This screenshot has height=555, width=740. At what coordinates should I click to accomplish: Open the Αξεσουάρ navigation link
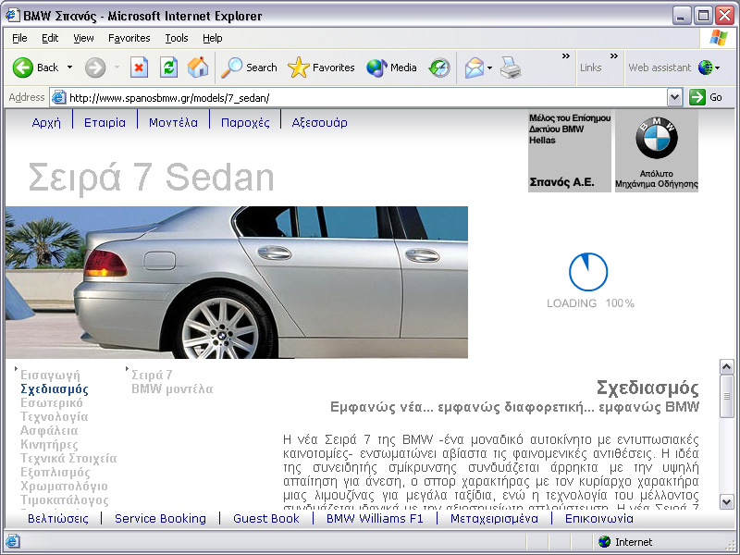319,123
